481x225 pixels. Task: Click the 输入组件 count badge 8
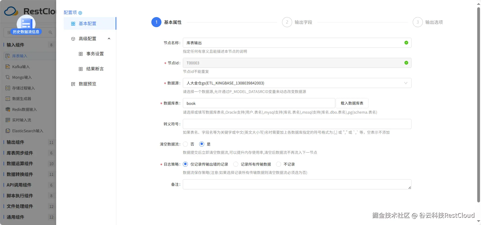pyautogui.click(x=51, y=45)
